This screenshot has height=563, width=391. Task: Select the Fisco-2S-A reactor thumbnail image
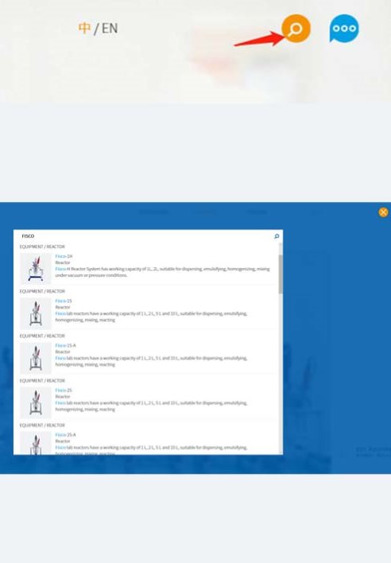36,443
